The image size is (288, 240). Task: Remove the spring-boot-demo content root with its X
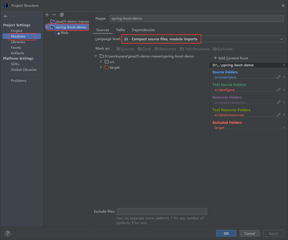pyautogui.click(x=284, y=65)
